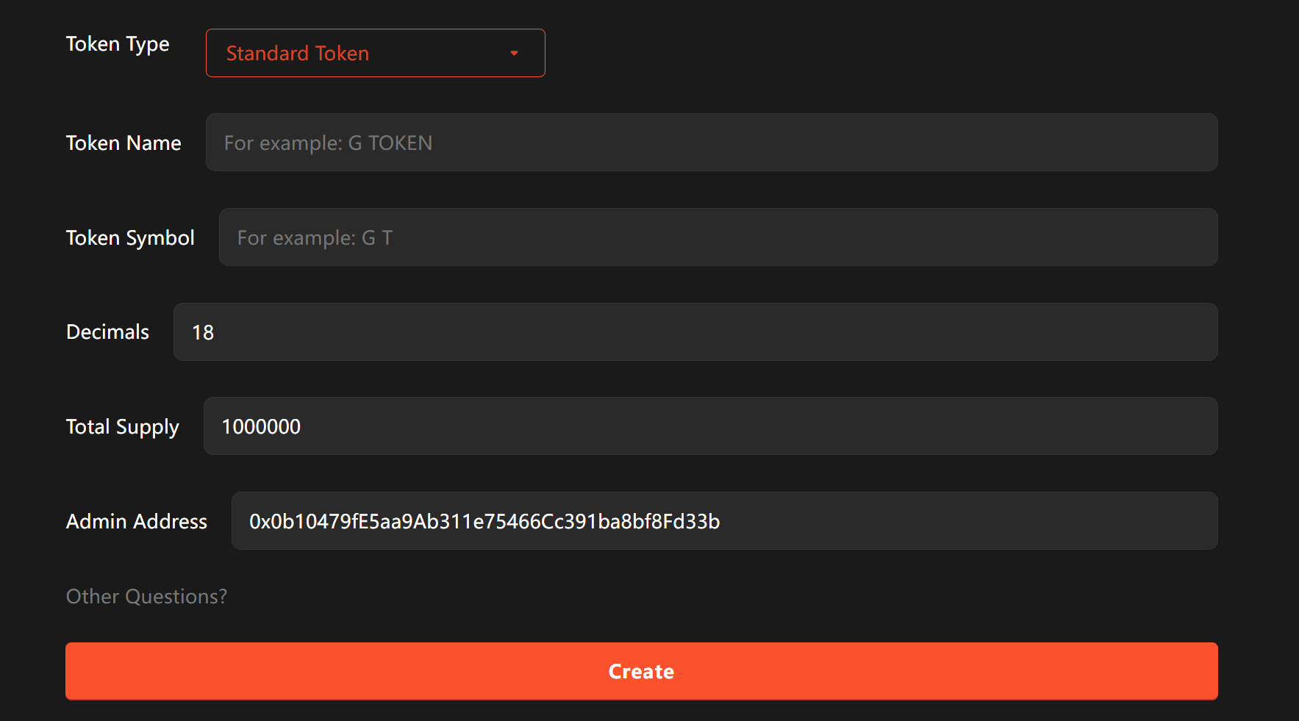Click the Standard Token dropdown chevron icon
Screen dimensions: 1299x721
tap(514, 53)
